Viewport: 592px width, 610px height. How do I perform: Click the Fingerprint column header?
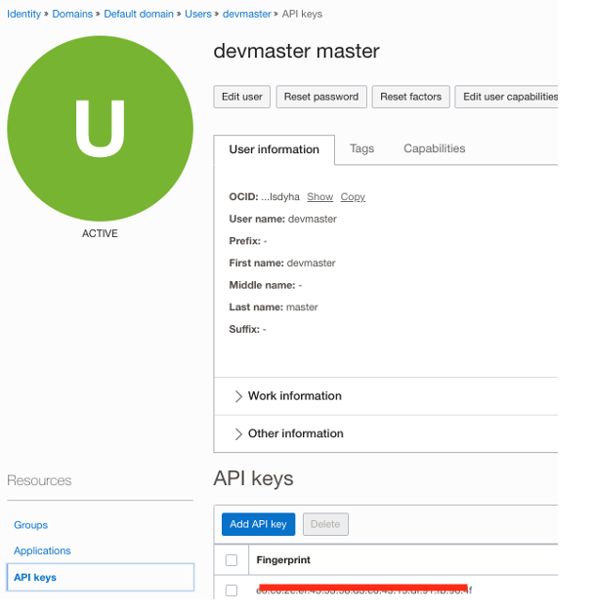click(x=283, y=560)
